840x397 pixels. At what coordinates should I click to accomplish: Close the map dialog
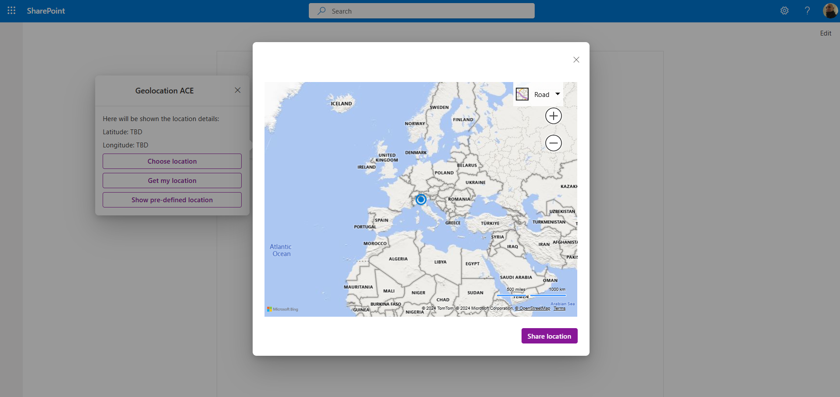(x=576, y=60)
